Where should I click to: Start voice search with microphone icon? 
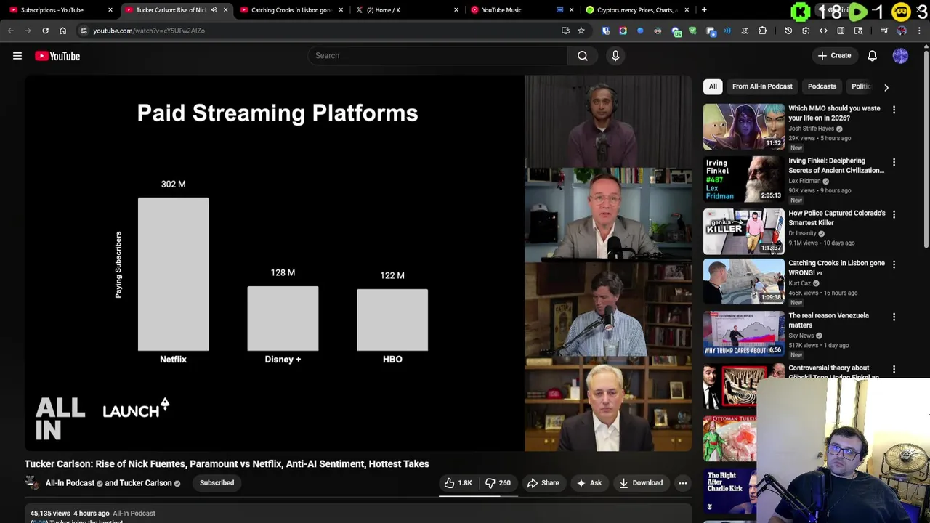[615, 56]
